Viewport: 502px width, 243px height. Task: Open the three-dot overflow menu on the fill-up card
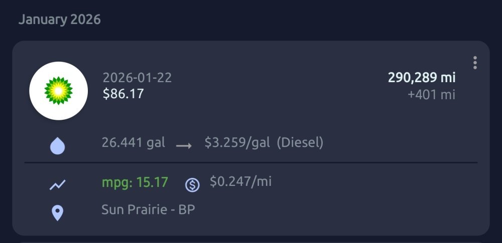(x=475, y=63)
